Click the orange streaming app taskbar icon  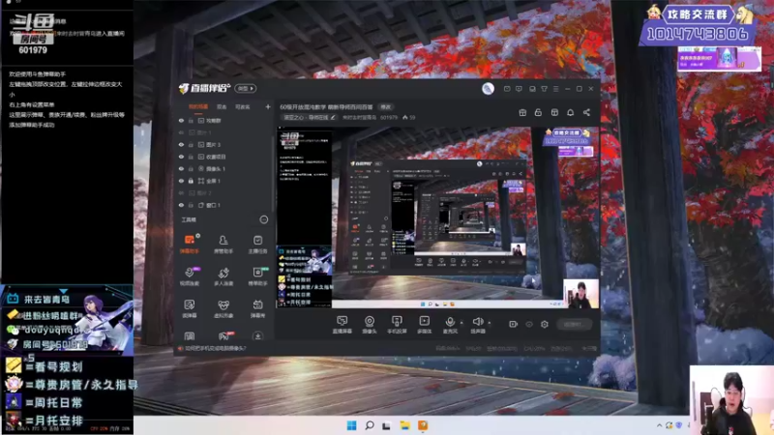click(x=423, y=425)
